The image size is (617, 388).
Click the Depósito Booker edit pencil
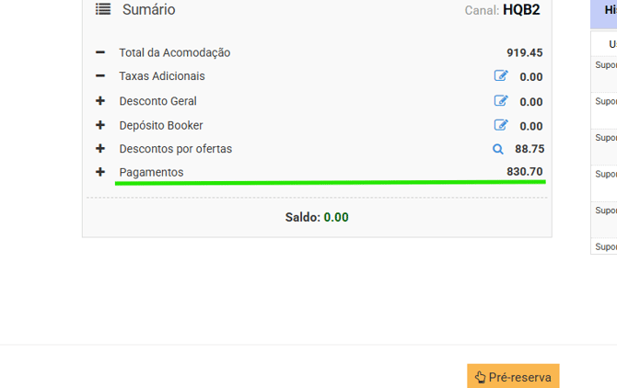coord(501,125)
